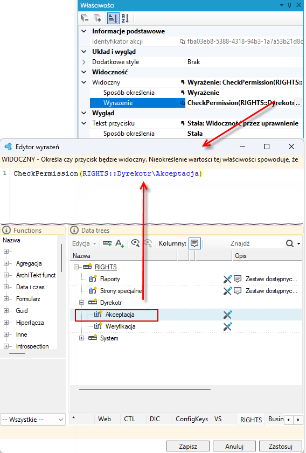Open the Właściwości panel options dropdown arrow
This screenshot has width=306, height=453.
click(x=282, y=5)
